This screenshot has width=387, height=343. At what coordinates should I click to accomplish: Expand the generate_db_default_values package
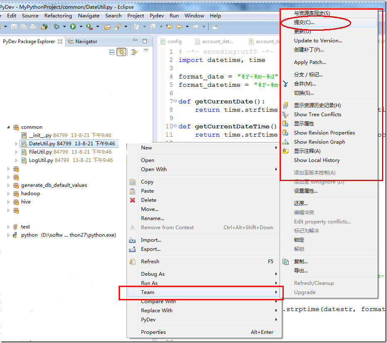8,185
